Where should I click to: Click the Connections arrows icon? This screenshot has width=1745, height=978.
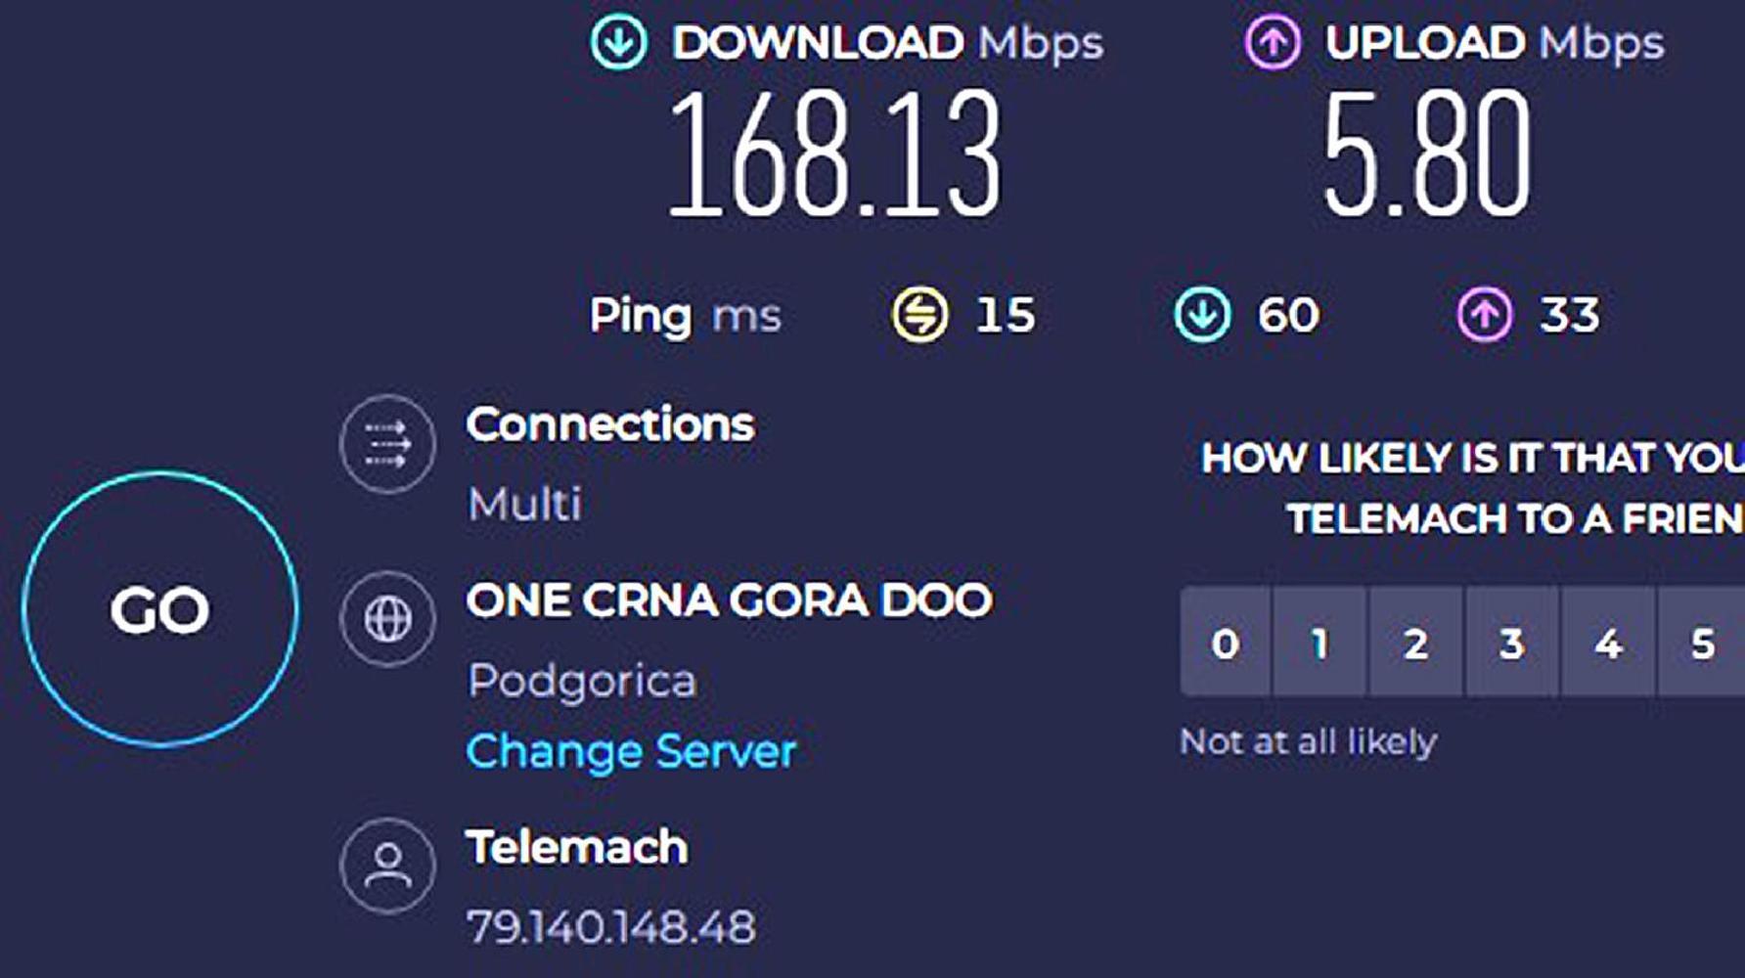(388, 444)
